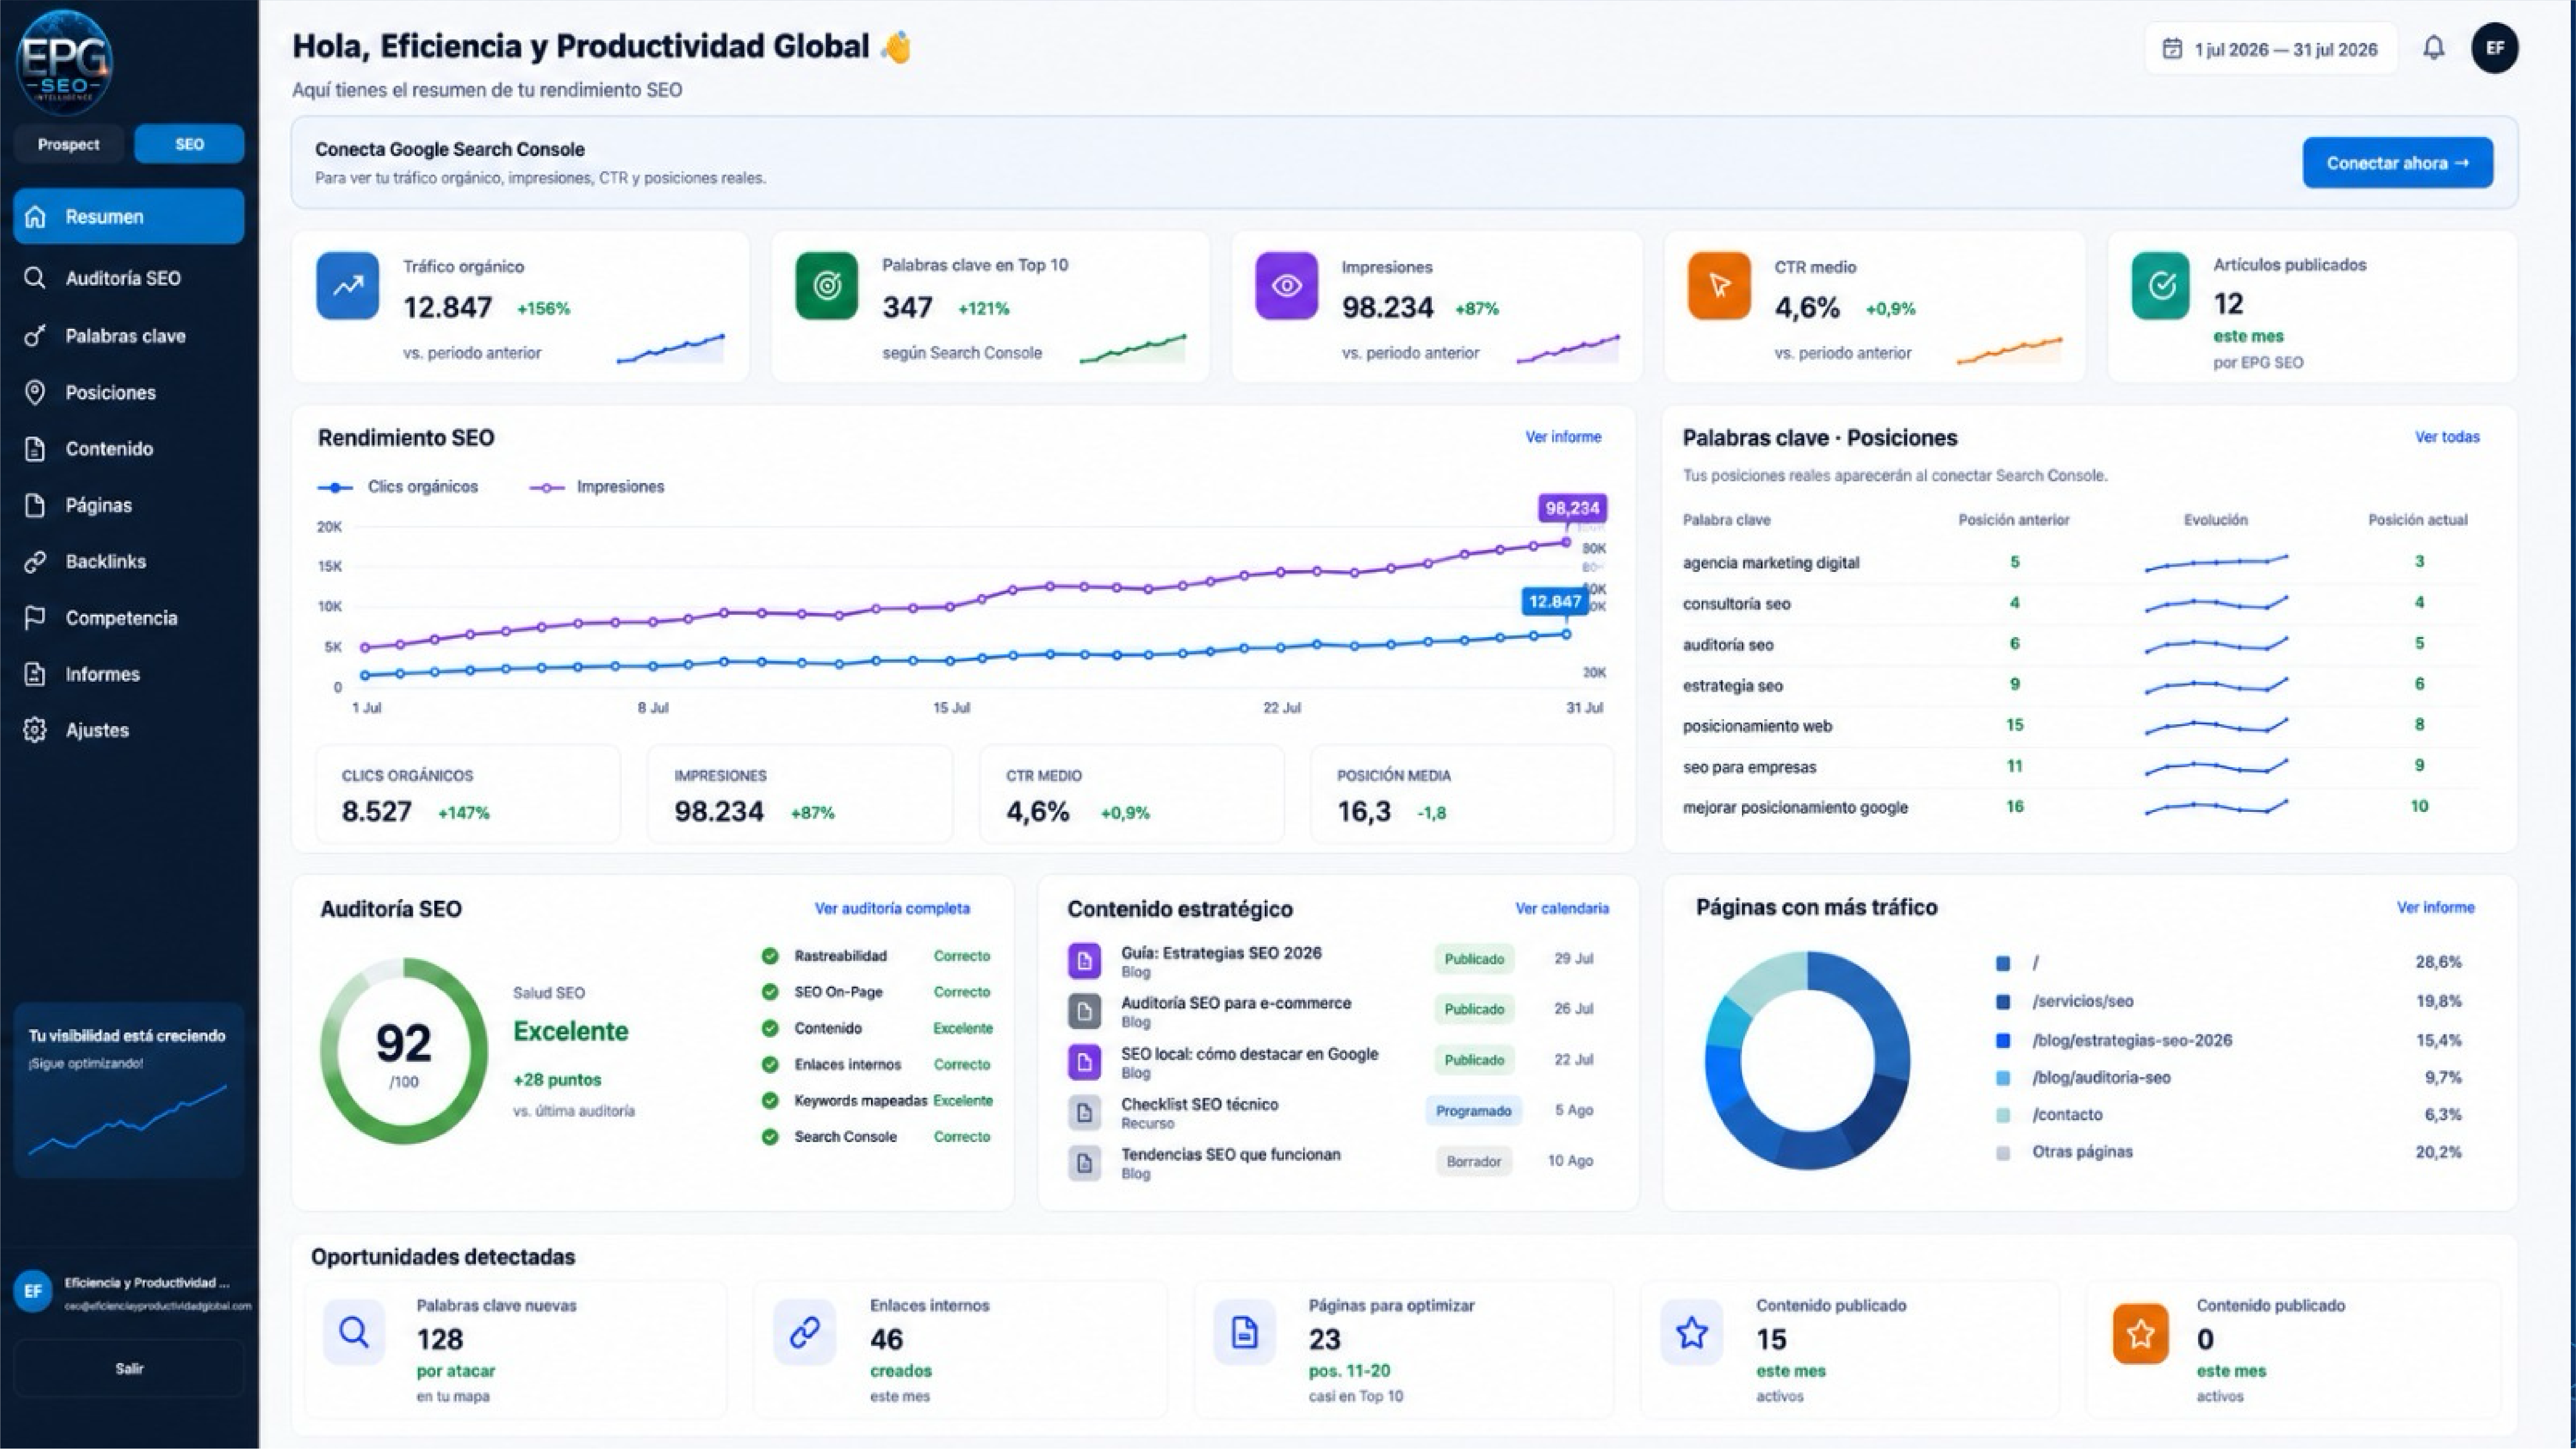
Task: Click the EPG SEO logo
Action: click(64, 63)
